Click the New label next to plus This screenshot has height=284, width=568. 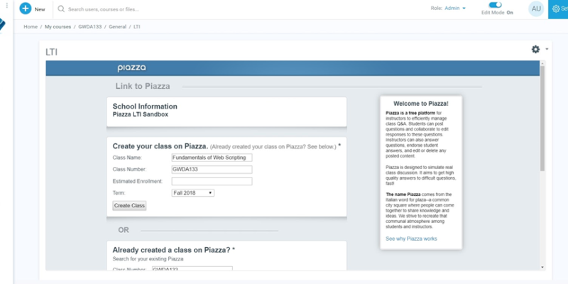(x=40, y=9)
